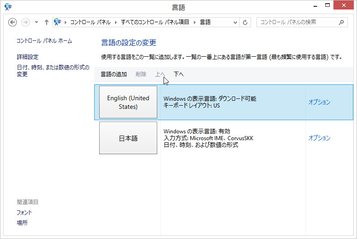Viewport: 357px width, 239px height.
Task: Open コントロール パネル ホーム link
Action: (44, 41)
